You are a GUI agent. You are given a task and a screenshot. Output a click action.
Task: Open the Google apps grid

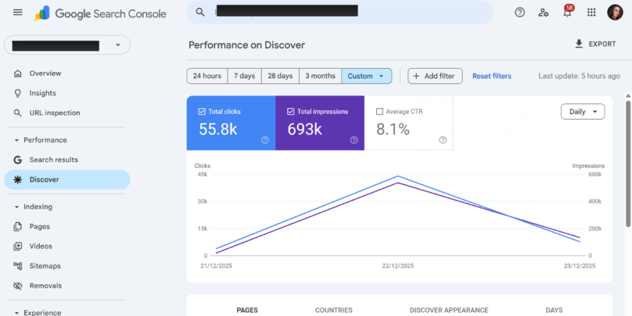(591, 12)
